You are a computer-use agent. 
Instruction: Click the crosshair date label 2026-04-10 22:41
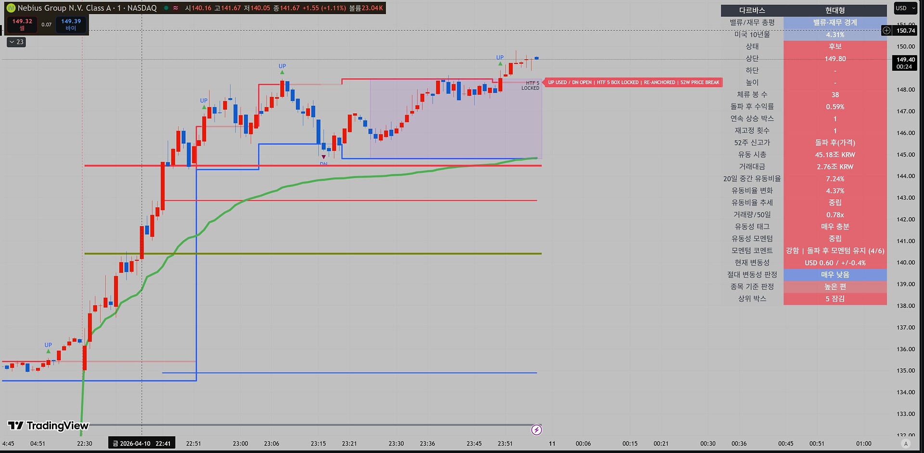point(141,443)
